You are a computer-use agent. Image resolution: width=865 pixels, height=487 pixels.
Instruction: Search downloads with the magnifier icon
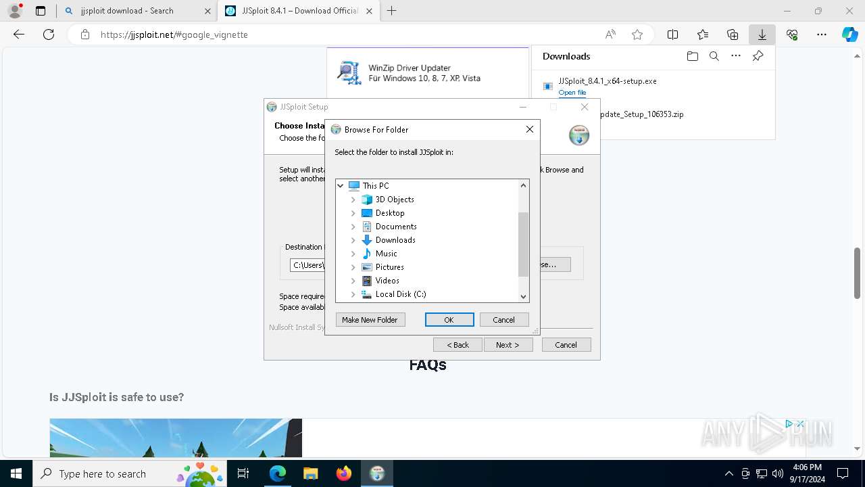714,56
